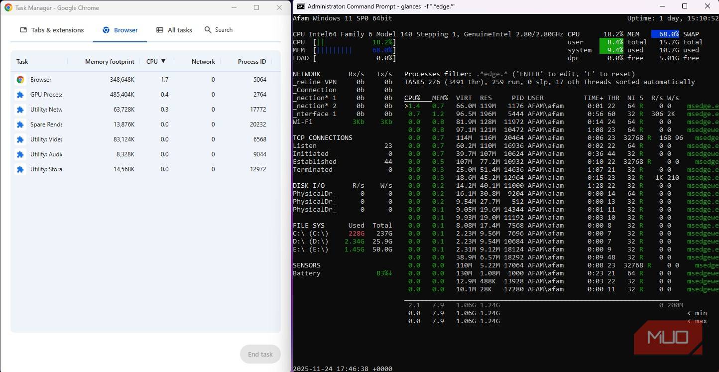
Task: Click the Utility: Network extension puzzle icon
Action: (x=20, y=109)
